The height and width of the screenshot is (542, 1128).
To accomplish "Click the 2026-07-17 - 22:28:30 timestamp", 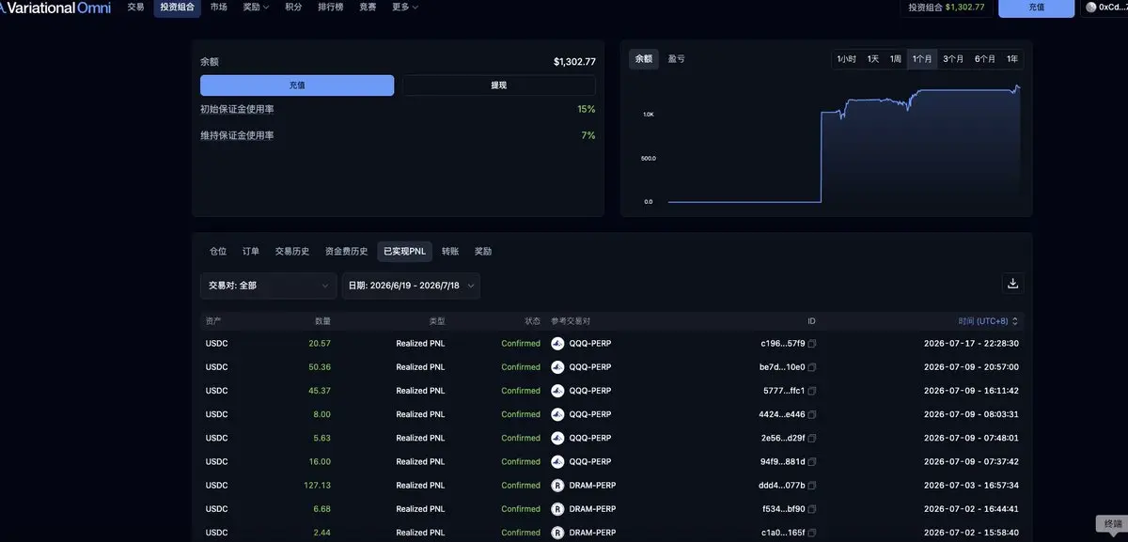I will tap(971, 344).
